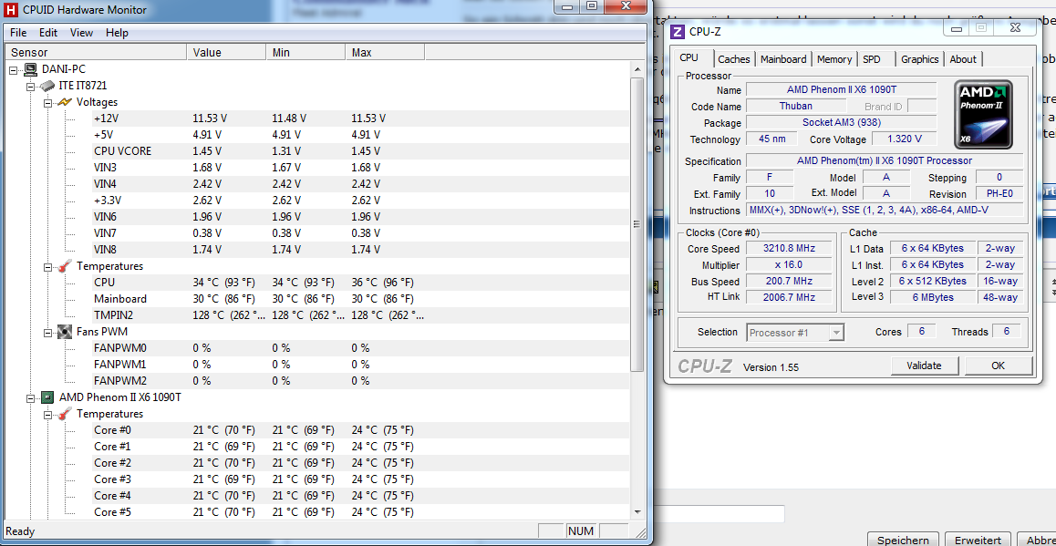
Task: Collapse the AMD Phenom II X6 1090T node
Action: point(30,398)
